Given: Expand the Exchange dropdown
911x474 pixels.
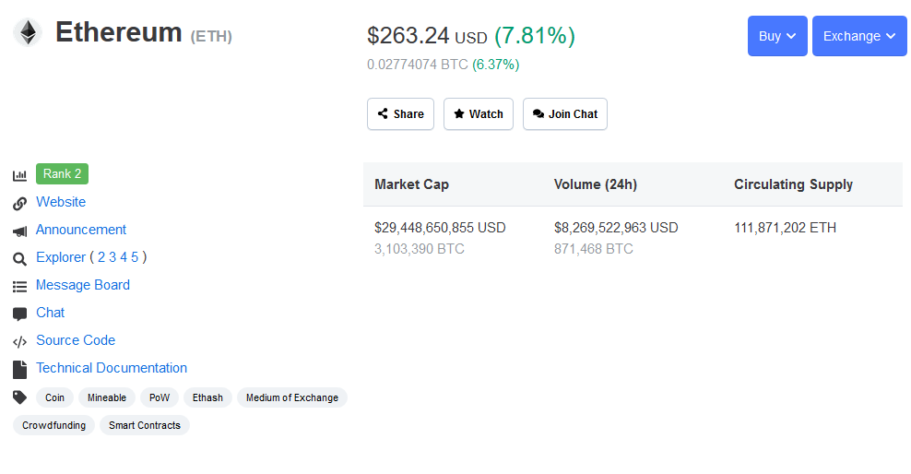Looking at the screenshot, I should [859, 36].
